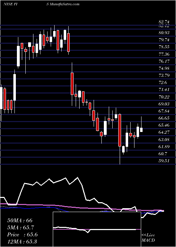Click the <<Live MACD label
The height and width of the screenshot is (247, 176).
(x=148, y=238)
